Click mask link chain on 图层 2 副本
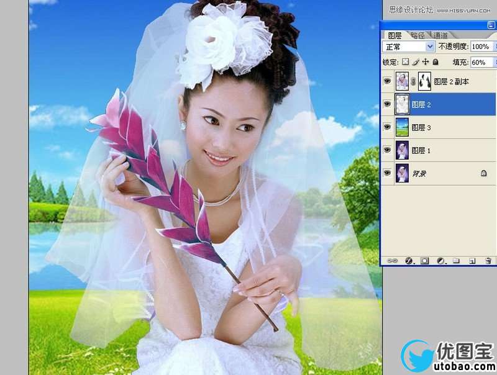This screenshot has width=497, height=375. pyautogui.click(x=413, y=81)
